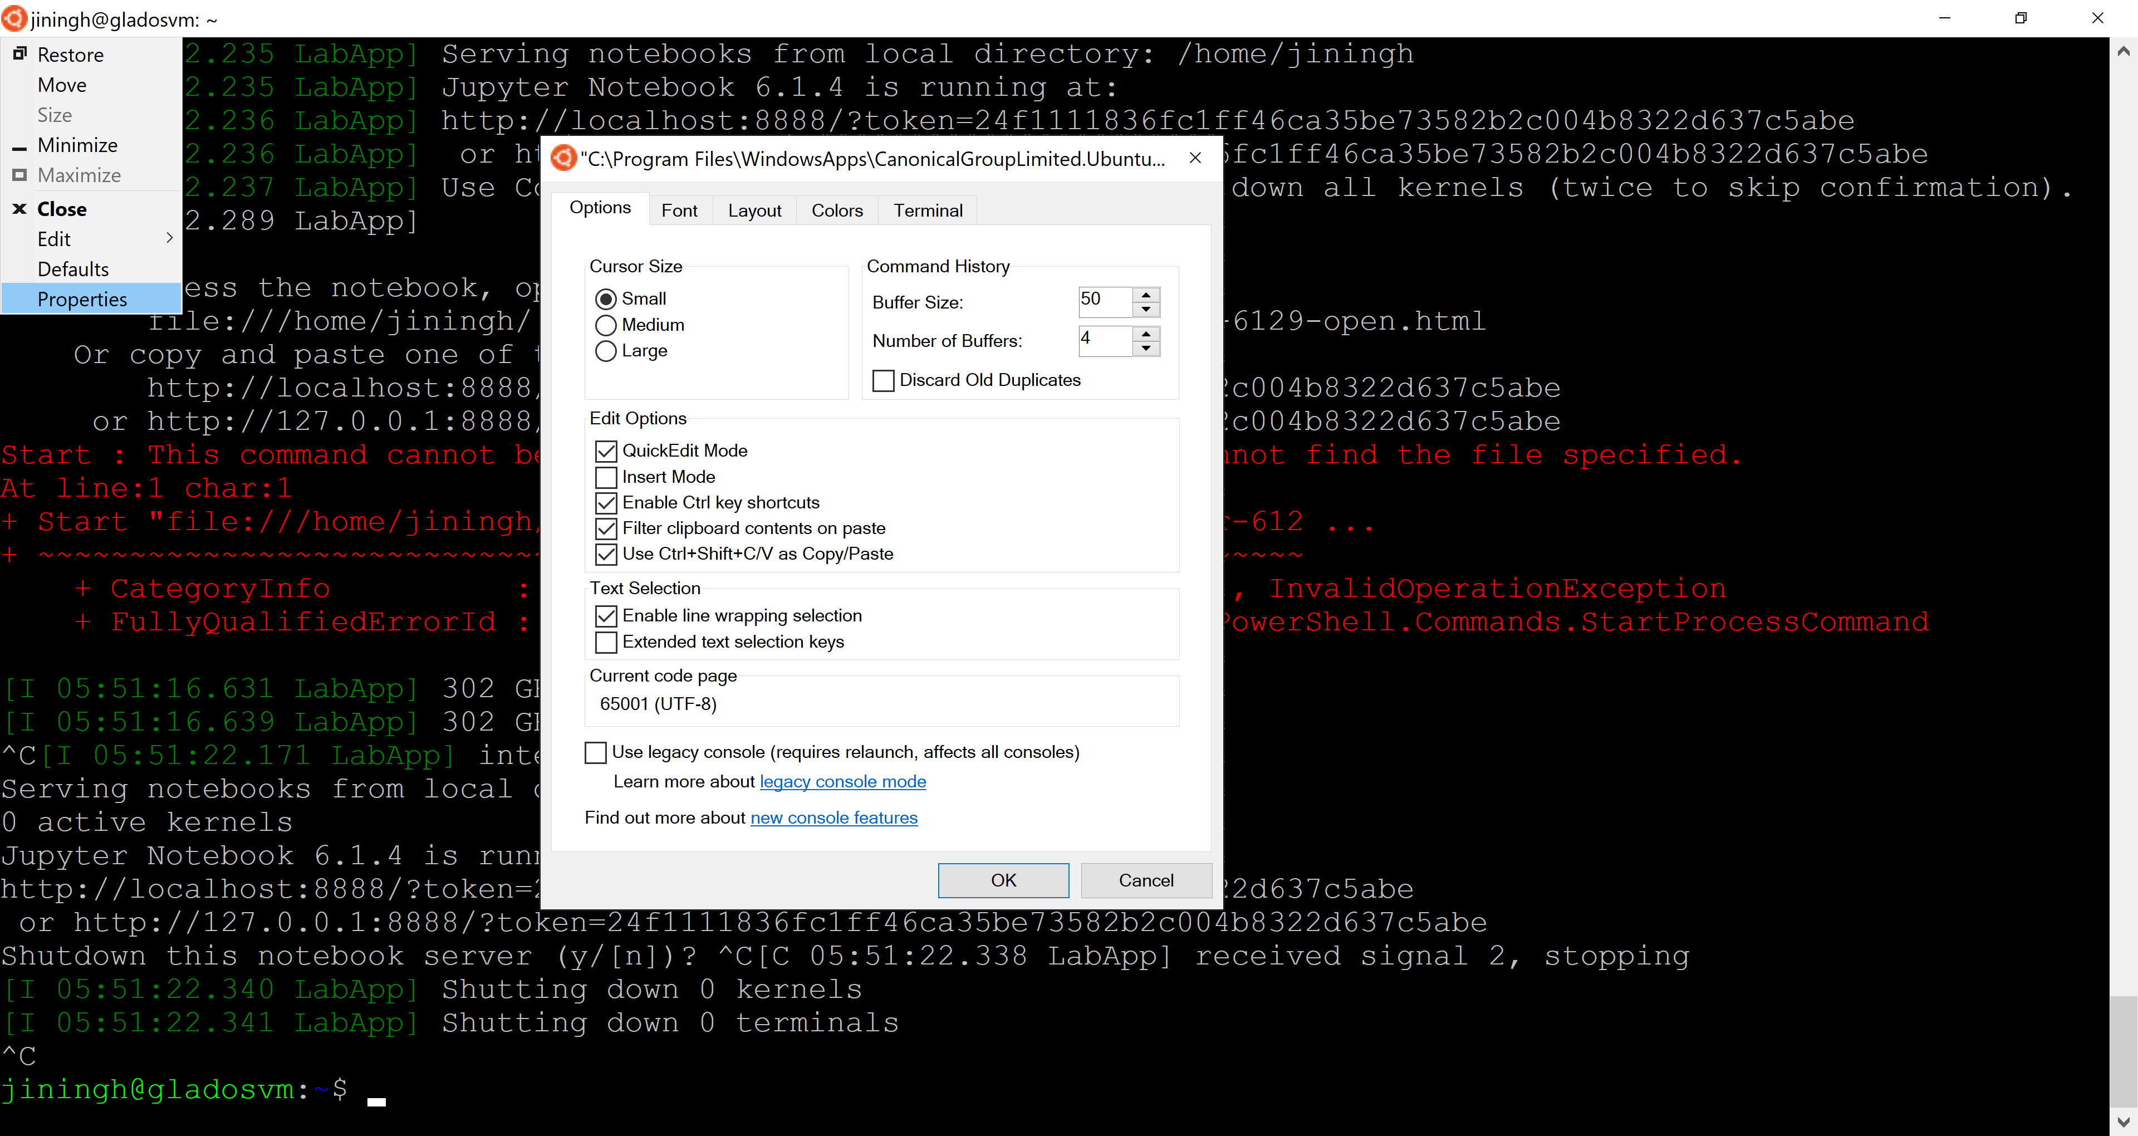This screenshot has height=1136, width=2138.
Task: Switch to the Font tab
Action: click(x=679, y=211)
